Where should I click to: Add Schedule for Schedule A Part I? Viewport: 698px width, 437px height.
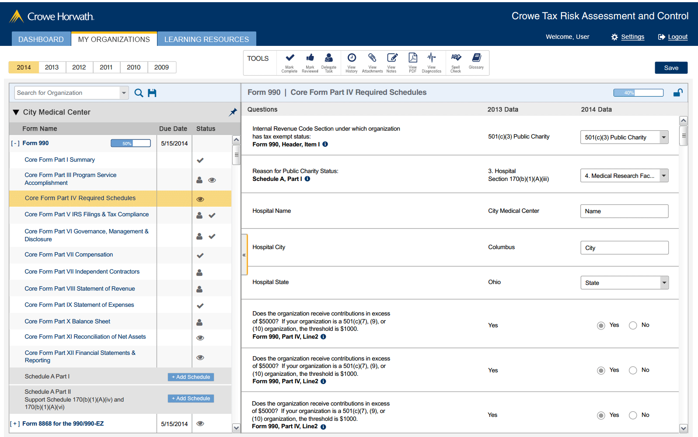(191, 377)
